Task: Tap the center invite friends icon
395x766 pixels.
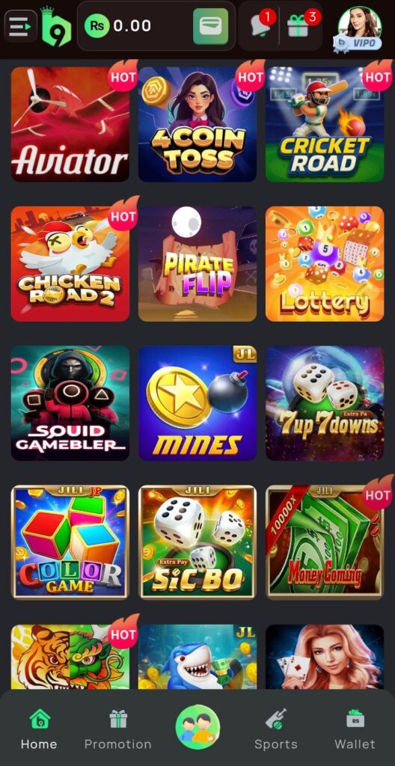Action: point(197,726)
